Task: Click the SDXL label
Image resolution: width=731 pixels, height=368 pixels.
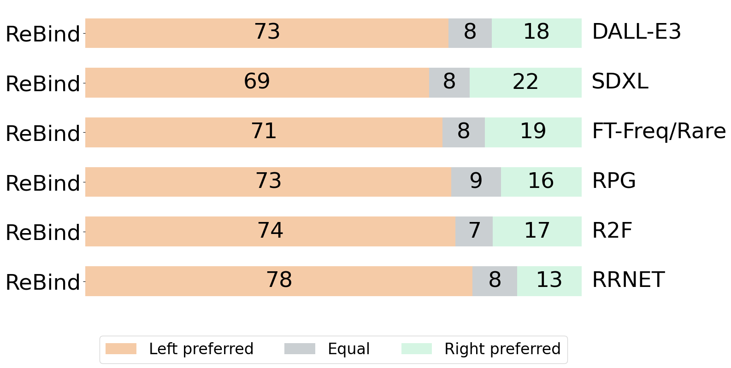Action: (619, 82)
